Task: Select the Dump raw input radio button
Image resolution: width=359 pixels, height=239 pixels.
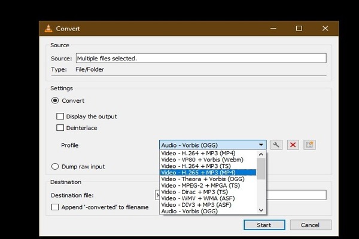Action: [55, 166]
